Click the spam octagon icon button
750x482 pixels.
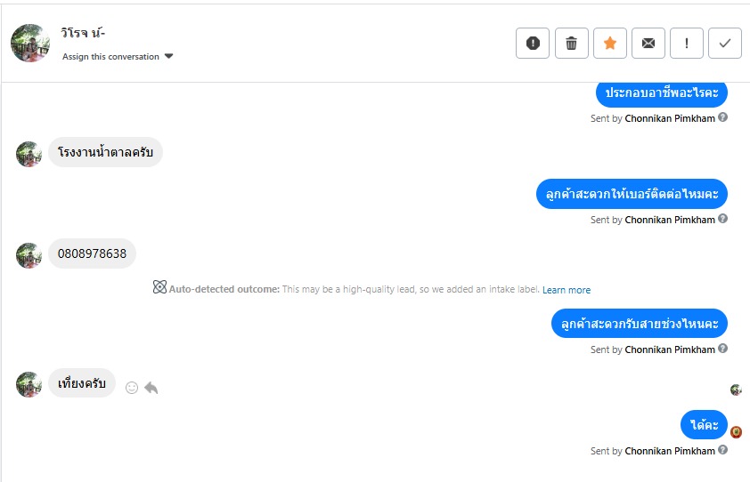533,43
